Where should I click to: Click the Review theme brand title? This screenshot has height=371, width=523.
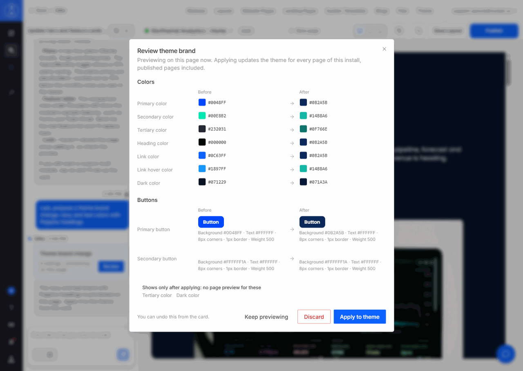pos(166,51)
